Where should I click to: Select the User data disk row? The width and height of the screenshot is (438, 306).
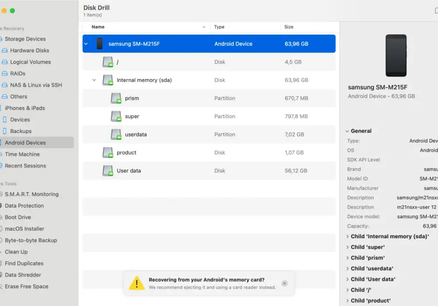pyautogui.click(x=209, y=170)
